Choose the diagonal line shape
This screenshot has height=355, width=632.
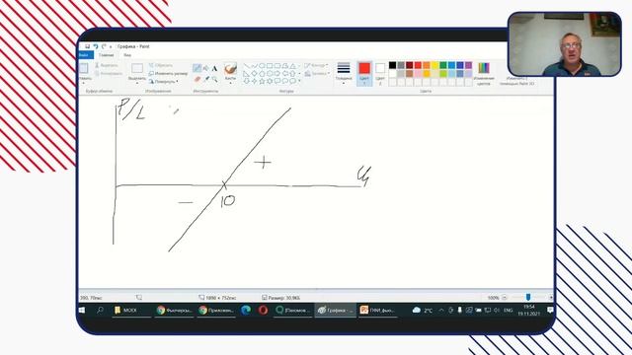246,66
